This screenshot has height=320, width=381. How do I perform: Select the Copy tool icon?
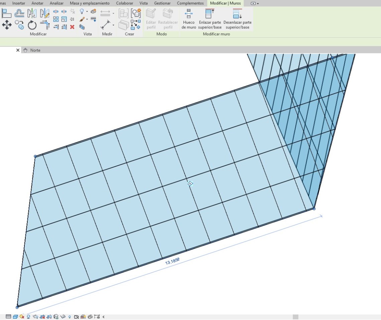coord(20,25)
